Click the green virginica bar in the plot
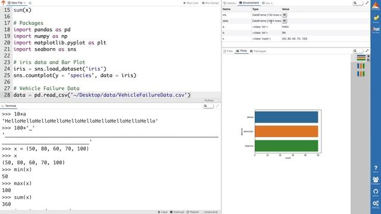Screen dimensions: 381x214 [286, 146]
